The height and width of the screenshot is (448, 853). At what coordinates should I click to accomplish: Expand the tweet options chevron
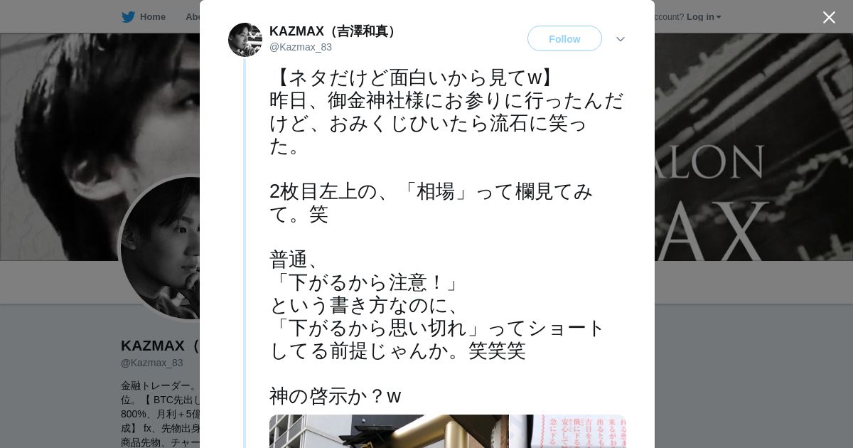(620, 39)
